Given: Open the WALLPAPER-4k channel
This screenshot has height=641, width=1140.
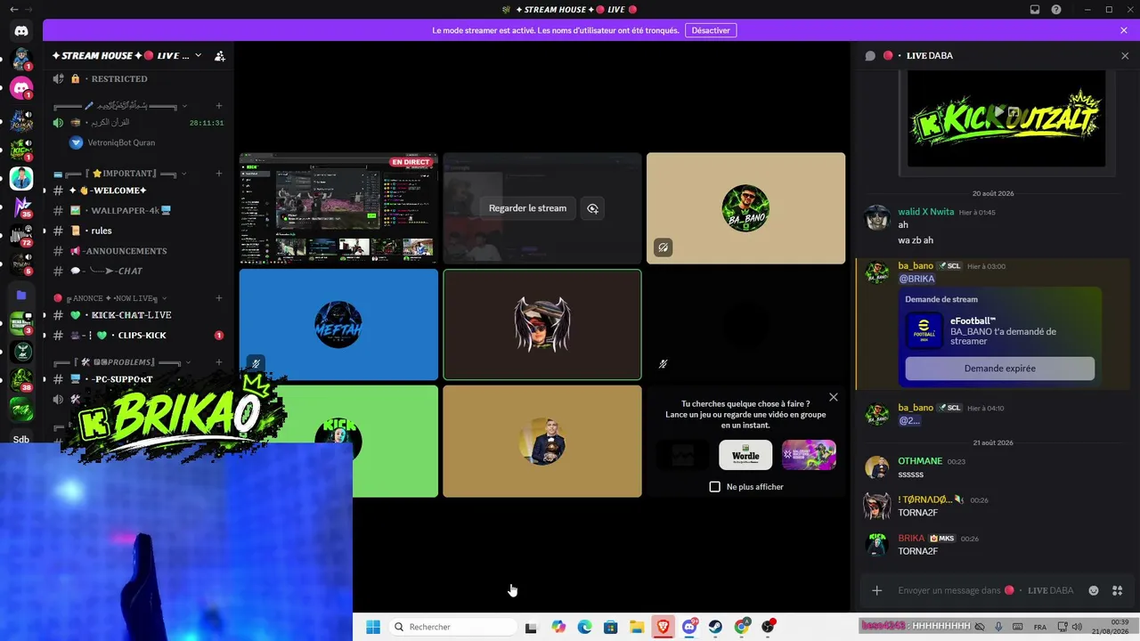Looking at the screenshot, I should (139, 211).
